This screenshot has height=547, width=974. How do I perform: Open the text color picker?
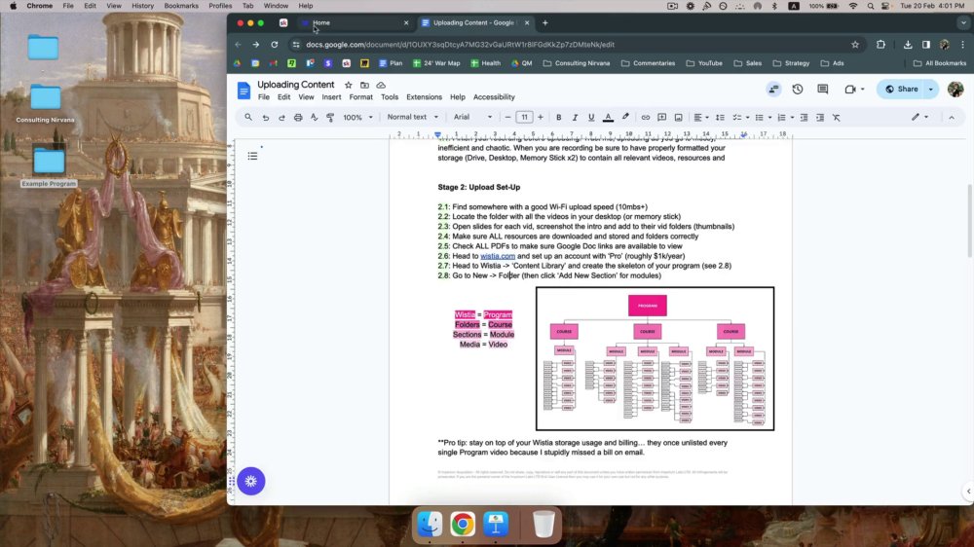coord(608,118)
